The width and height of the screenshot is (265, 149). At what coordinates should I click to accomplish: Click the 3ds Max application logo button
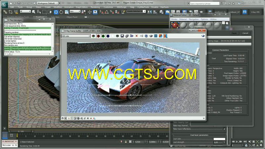point(4,5)
